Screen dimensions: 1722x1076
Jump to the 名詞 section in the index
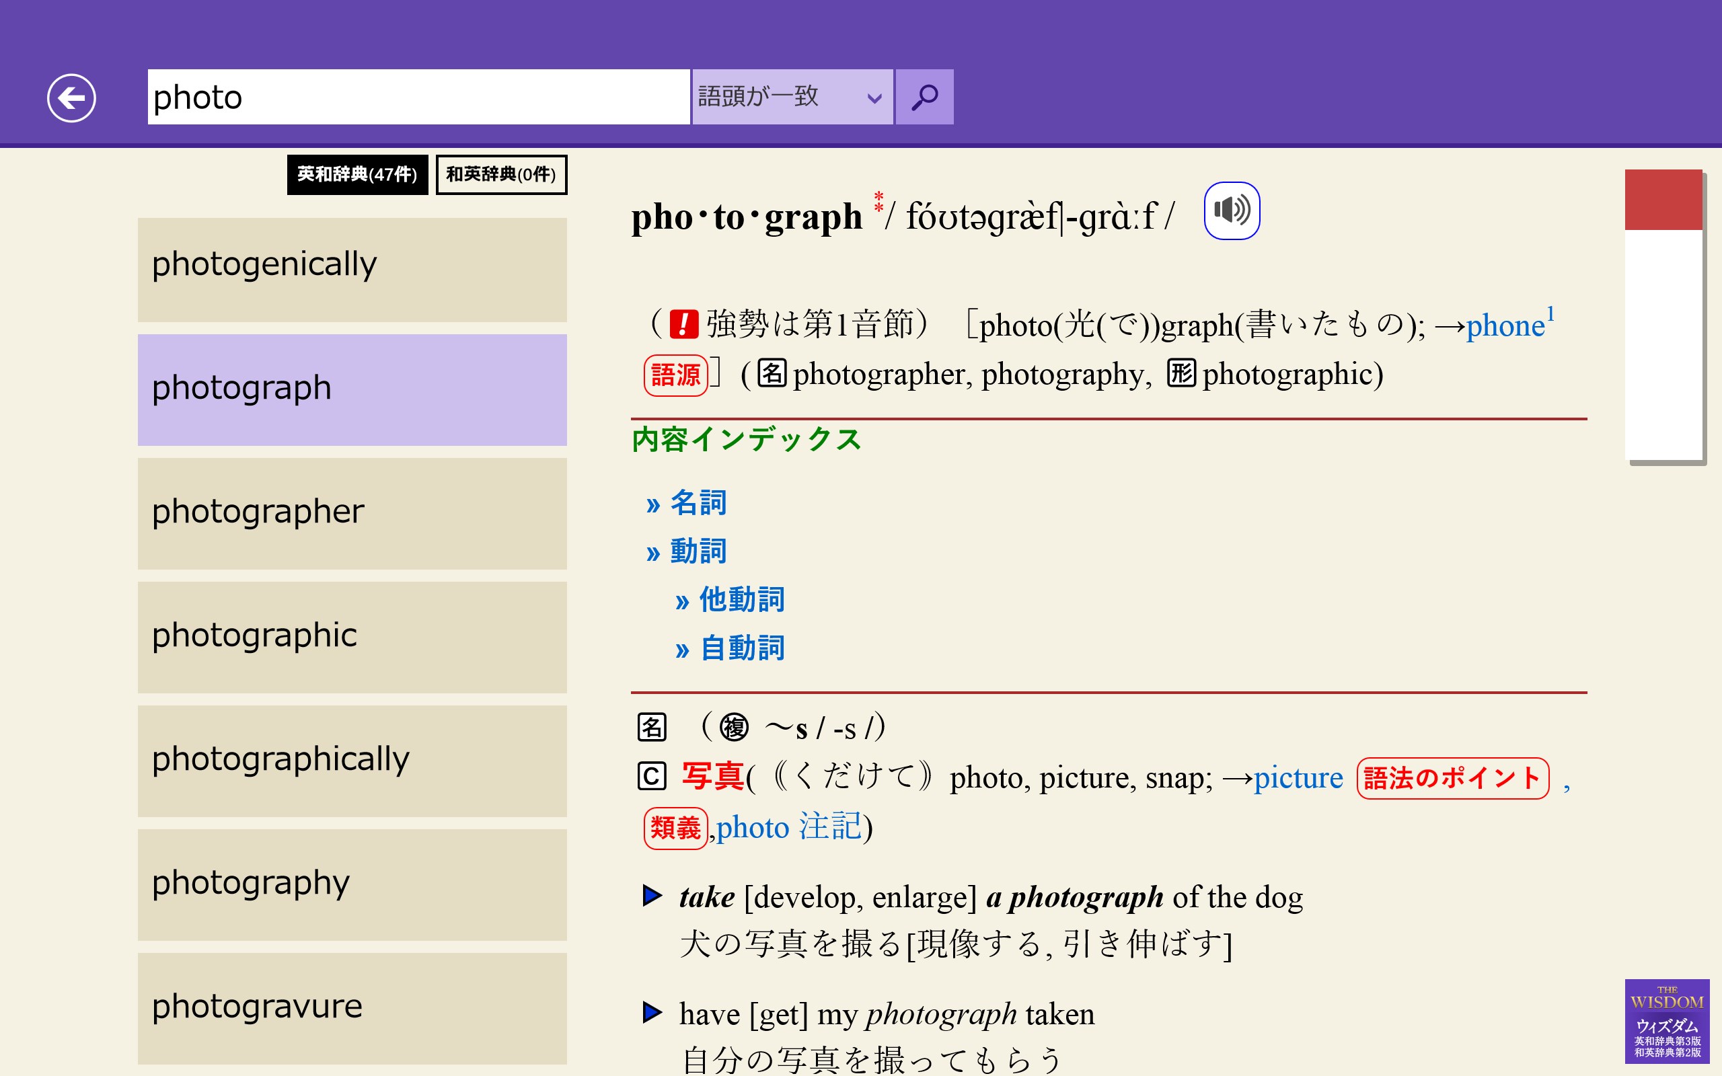tap(698, 503)
